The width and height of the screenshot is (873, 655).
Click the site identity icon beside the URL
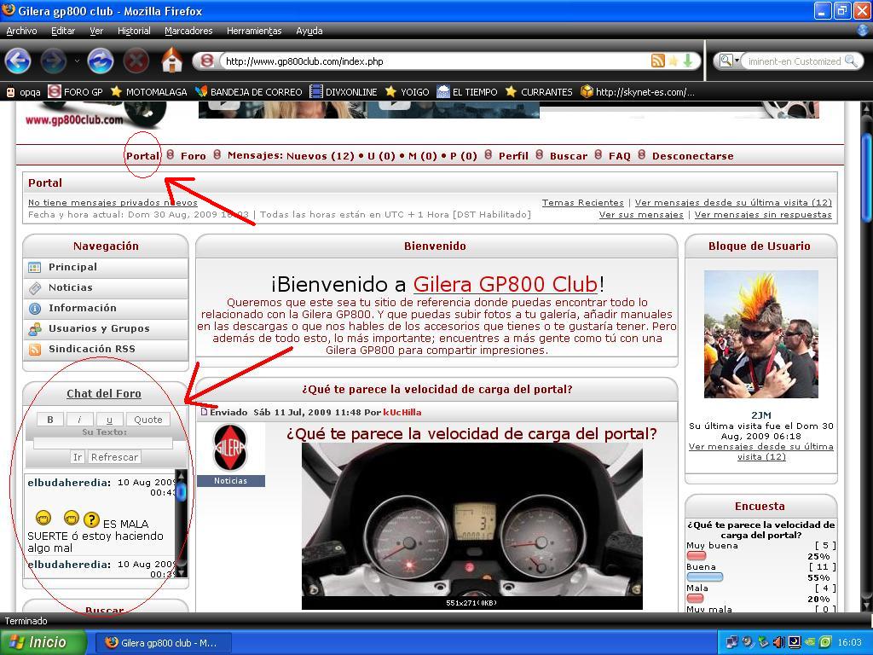point(207,61)
